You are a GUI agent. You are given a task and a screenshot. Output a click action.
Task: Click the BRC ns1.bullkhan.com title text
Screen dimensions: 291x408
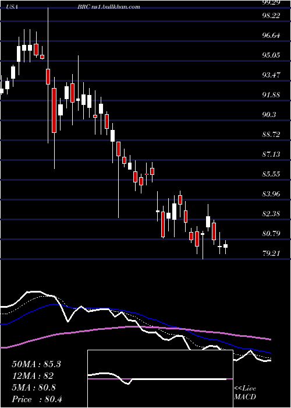click(x=109, y=7)
